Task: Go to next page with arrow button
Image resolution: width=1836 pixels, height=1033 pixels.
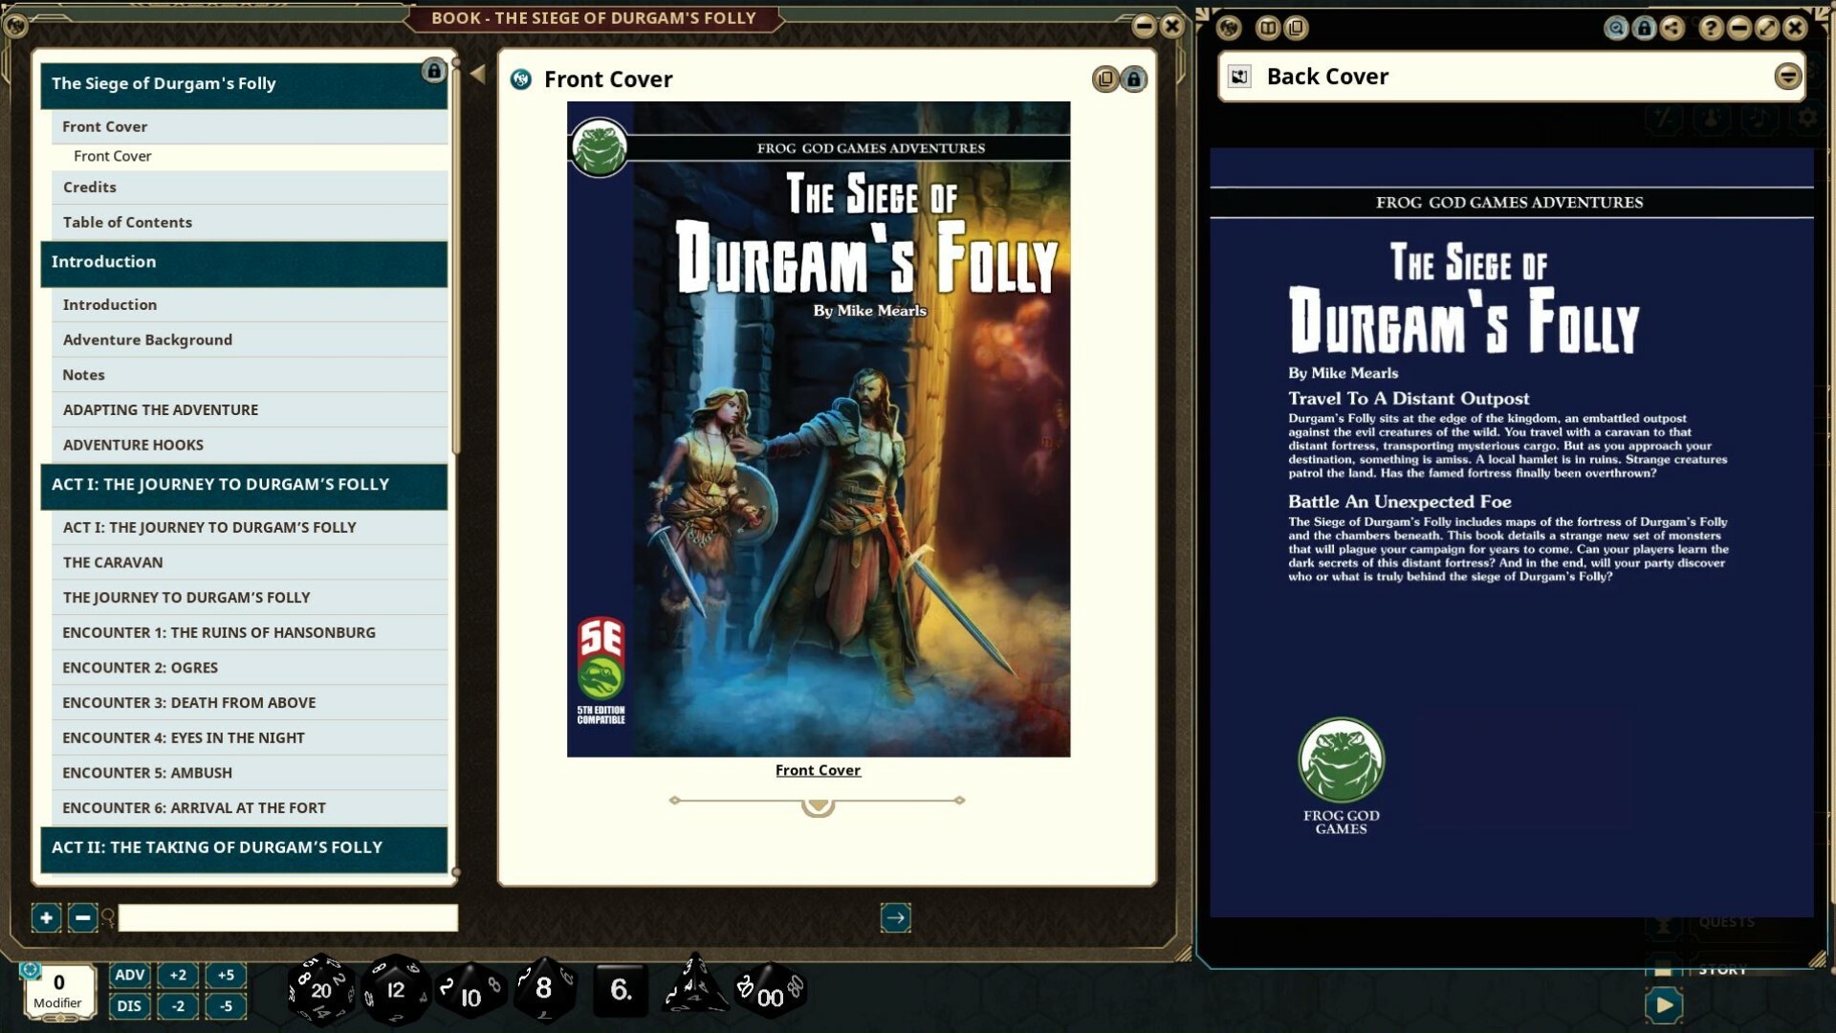Action: click(895, 918)
